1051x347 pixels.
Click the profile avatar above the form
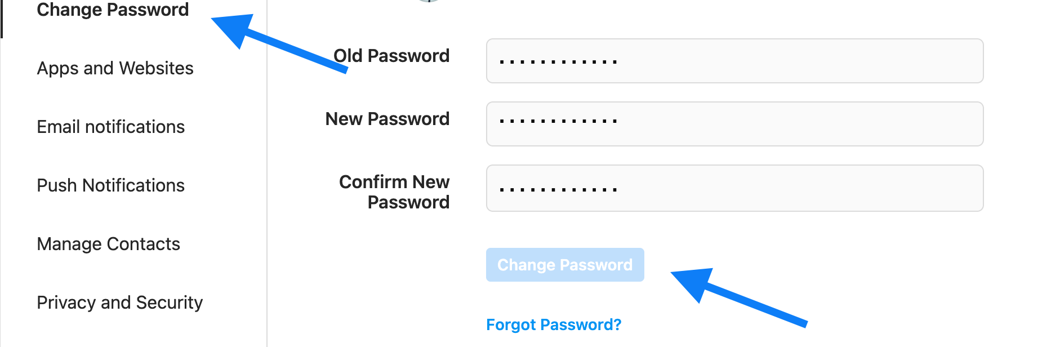click(429, 3)
